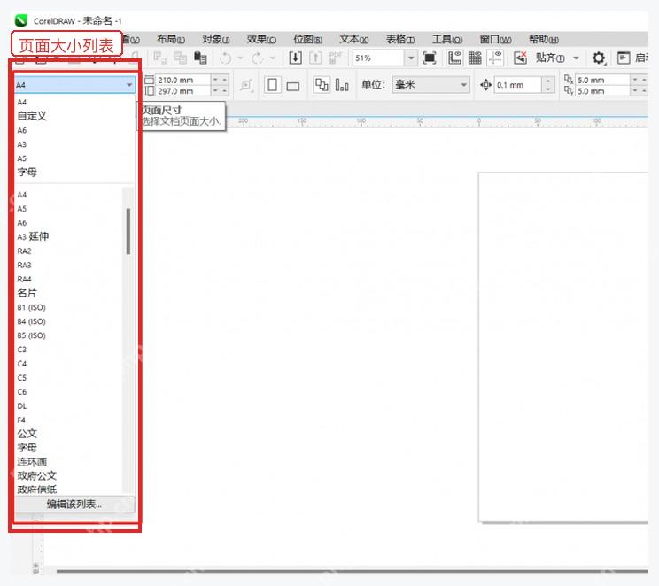
Task: Apply layout to all pages icon
Action: 322,85
